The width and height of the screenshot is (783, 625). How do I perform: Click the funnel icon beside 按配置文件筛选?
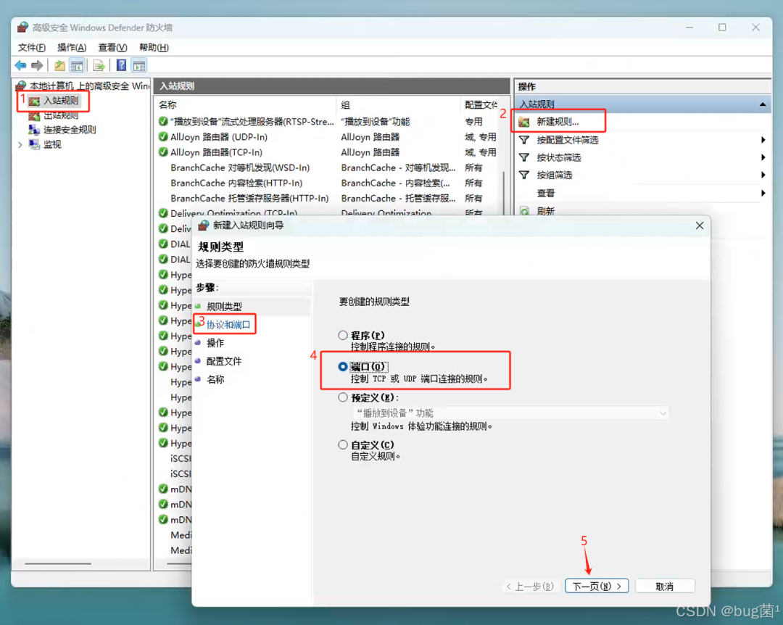(524, 140)
